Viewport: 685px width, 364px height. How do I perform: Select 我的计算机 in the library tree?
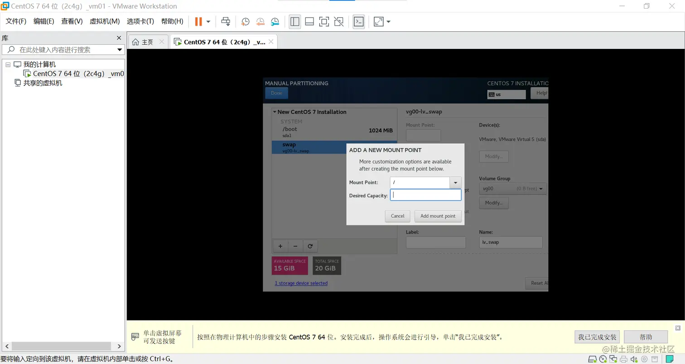click(39, 64)
